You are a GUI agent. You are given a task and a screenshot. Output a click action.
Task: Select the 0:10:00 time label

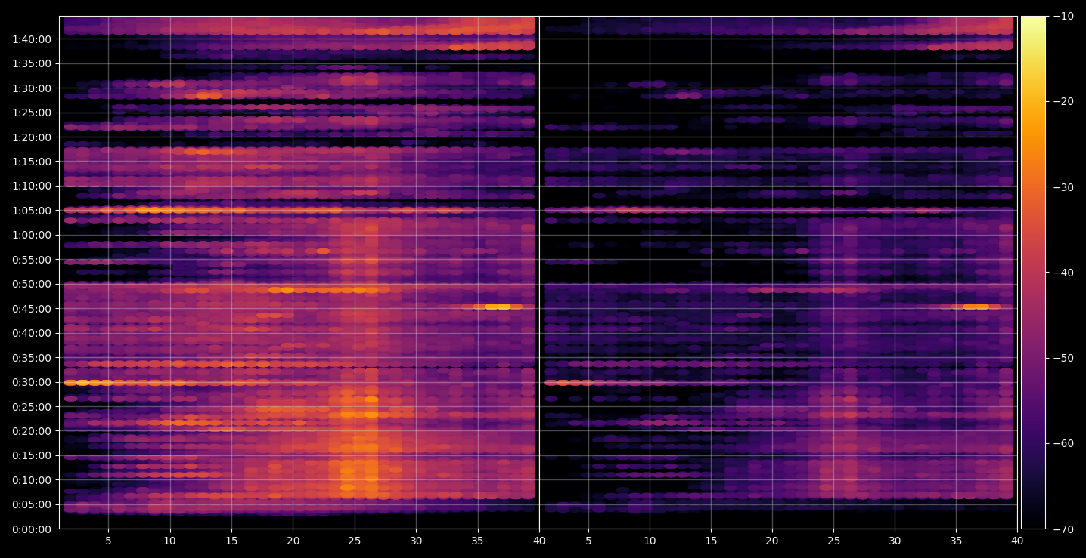pyautogui.click(x=32, y=480)
